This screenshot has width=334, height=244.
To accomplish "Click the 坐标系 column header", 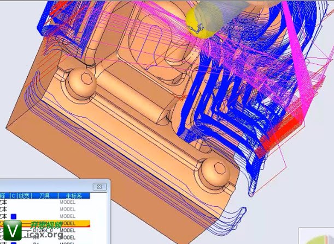I will 74,196.
